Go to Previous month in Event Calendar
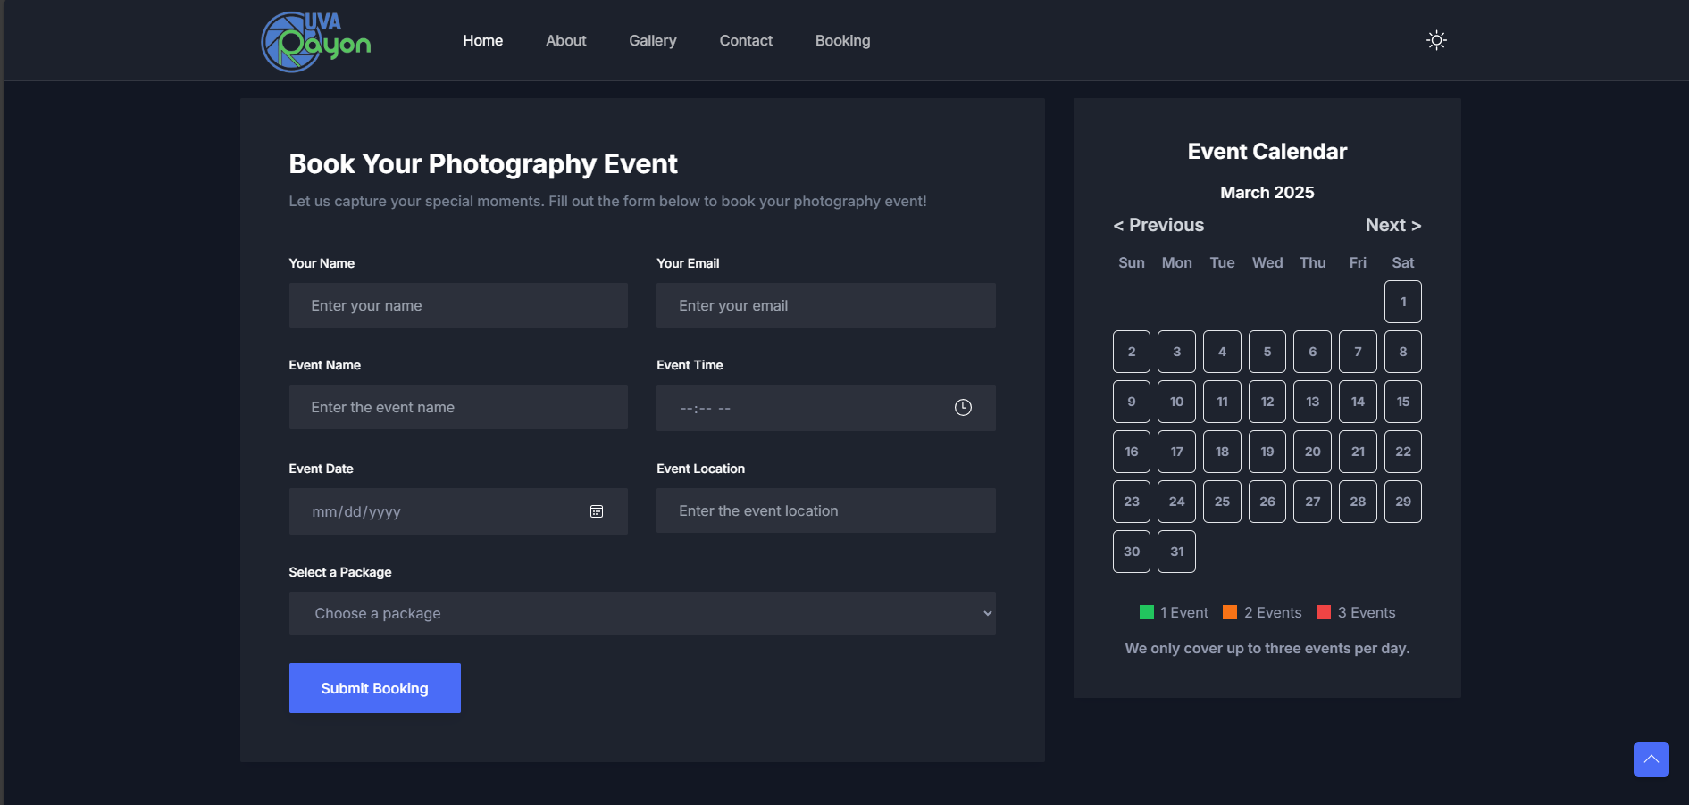 [1158, 225]
